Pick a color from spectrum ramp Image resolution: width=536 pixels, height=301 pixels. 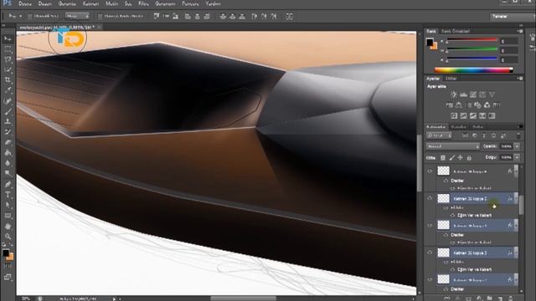(x=473, y=70)
